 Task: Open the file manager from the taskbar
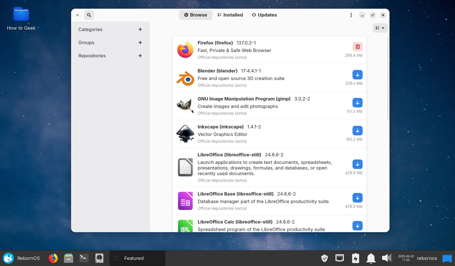(68, 258)
